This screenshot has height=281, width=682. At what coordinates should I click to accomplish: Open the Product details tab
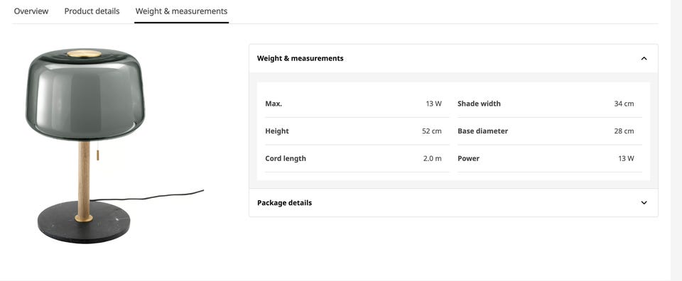point(92,11)
